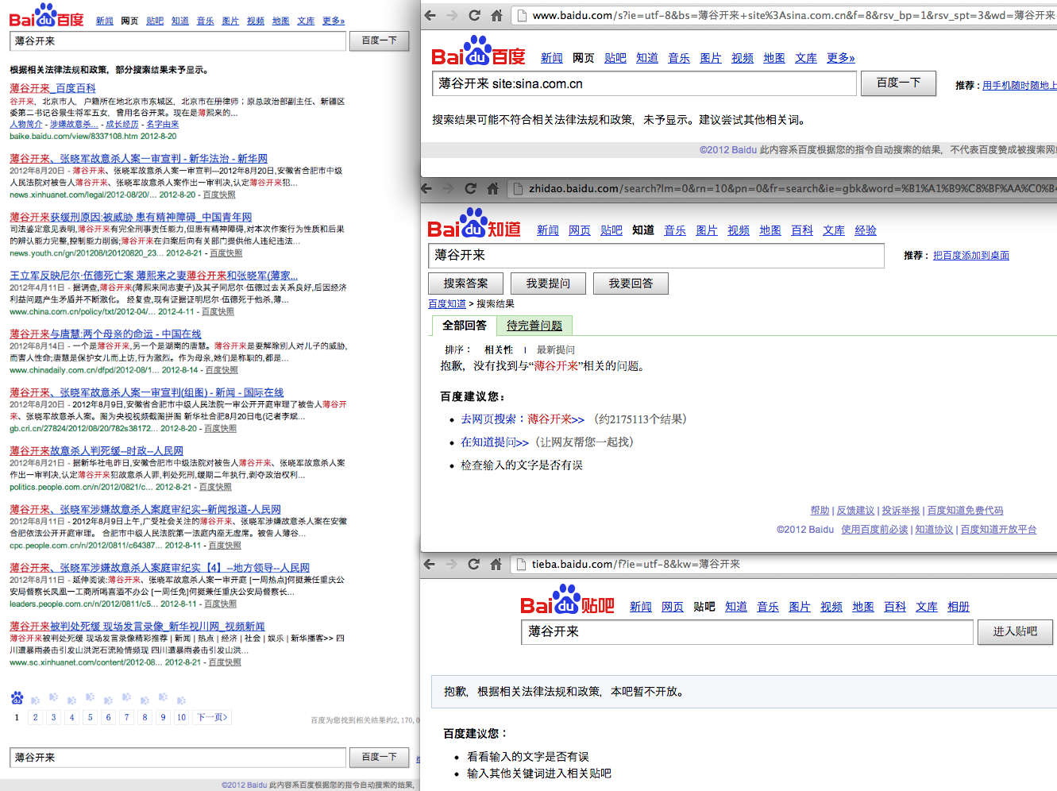This screenshot has height=791, width=1057.
Task: Click the 去网页搜索 suggestion link
Action: 523,419
